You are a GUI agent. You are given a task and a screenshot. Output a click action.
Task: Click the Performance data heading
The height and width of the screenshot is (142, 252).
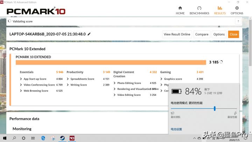coord(24,119)
